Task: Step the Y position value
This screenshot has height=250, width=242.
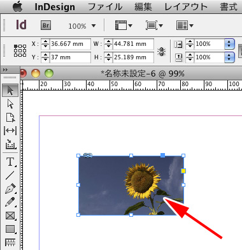Action: pos(45,57)
